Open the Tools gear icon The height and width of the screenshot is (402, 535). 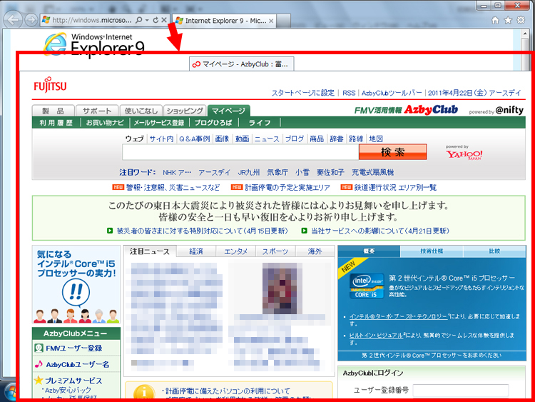tap(521, 20)
